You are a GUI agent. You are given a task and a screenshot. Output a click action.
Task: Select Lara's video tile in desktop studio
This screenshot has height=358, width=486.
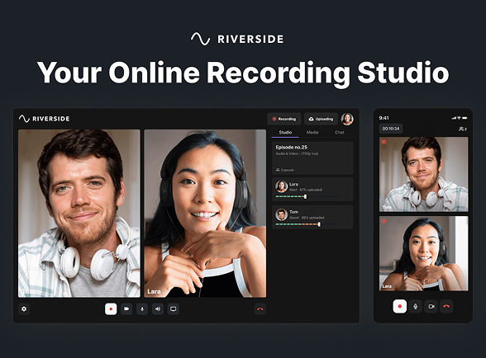click(205, 214)
